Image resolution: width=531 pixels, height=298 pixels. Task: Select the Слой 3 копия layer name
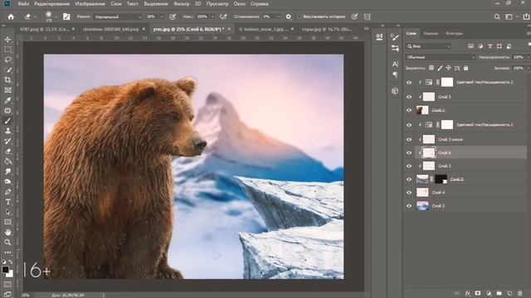pos(451,140)
